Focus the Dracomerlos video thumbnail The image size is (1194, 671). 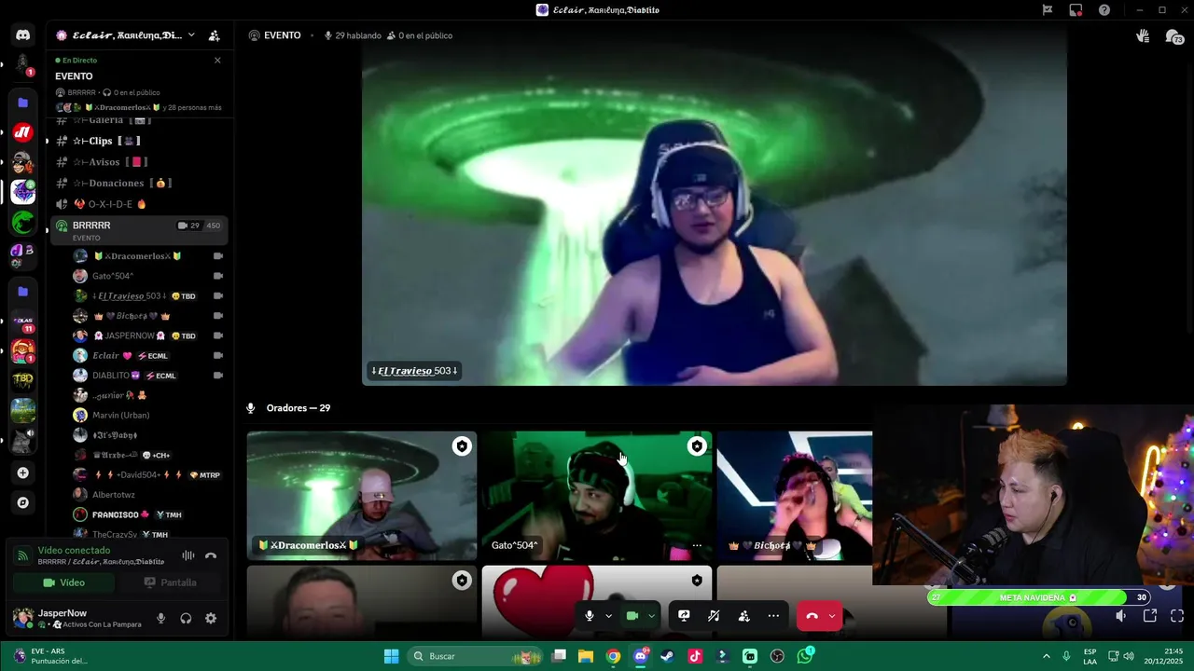pyautogui.click(x=362, y=496)
